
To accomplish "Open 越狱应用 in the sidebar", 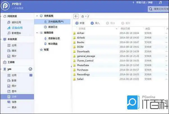I will coord(16,22).
